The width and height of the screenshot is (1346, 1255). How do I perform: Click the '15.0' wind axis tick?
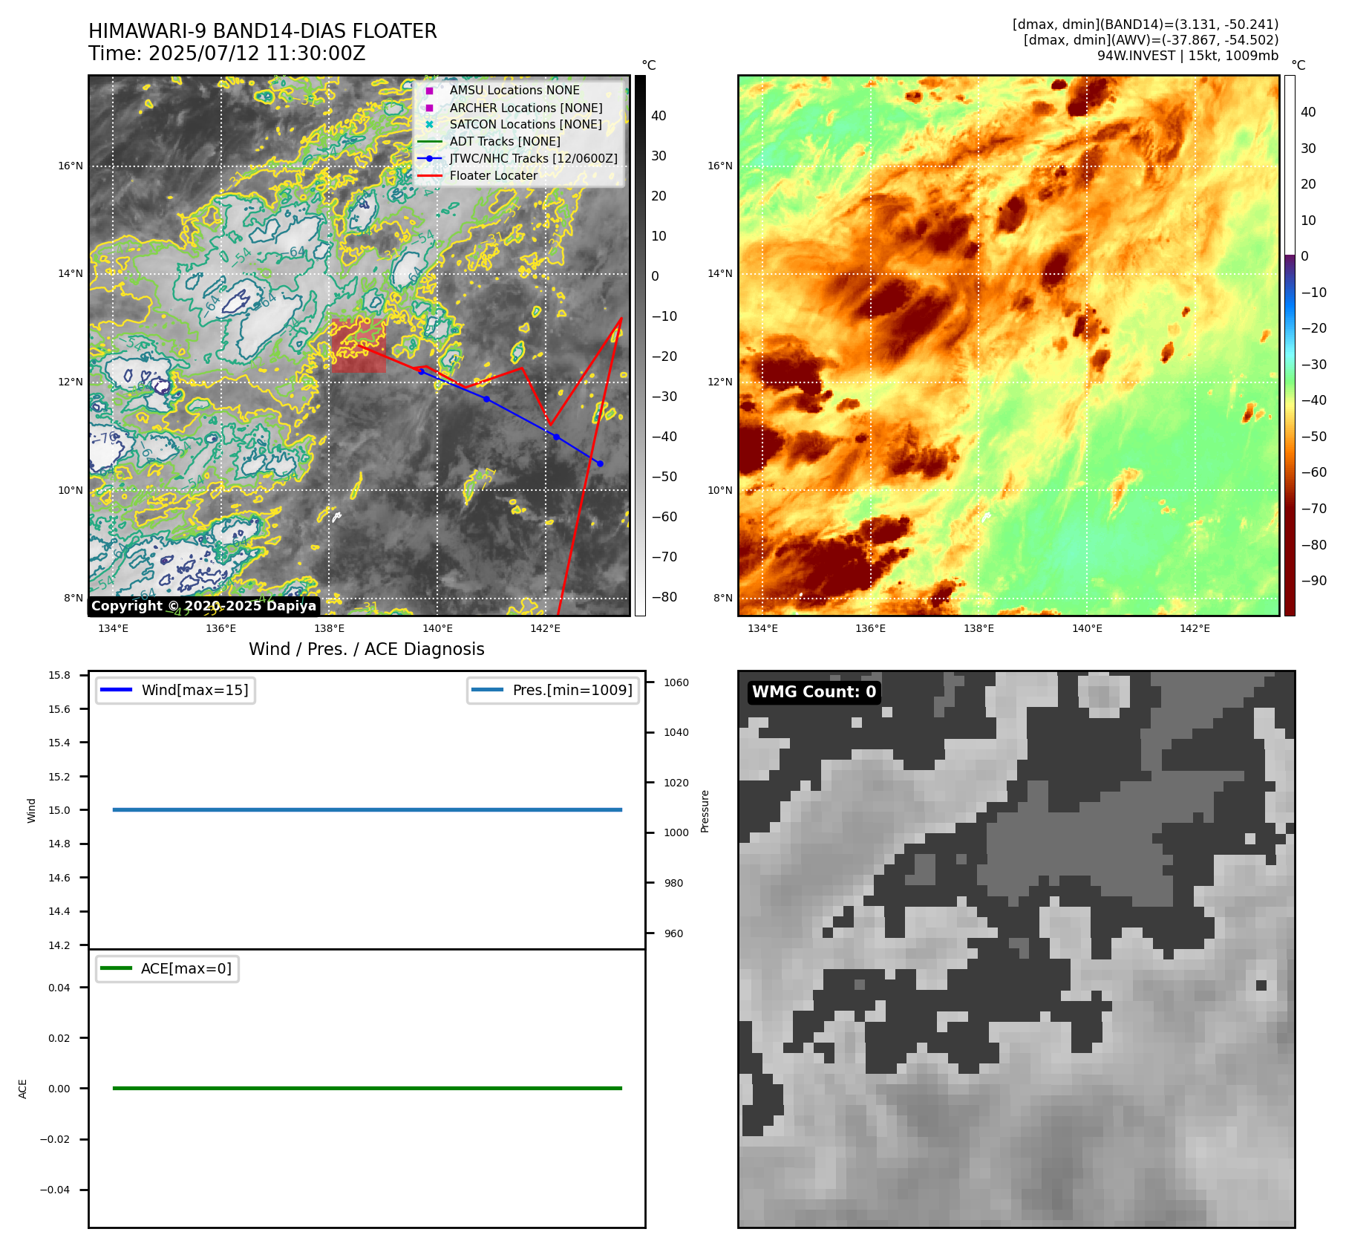pyautogui.click(x=59, y=810)
